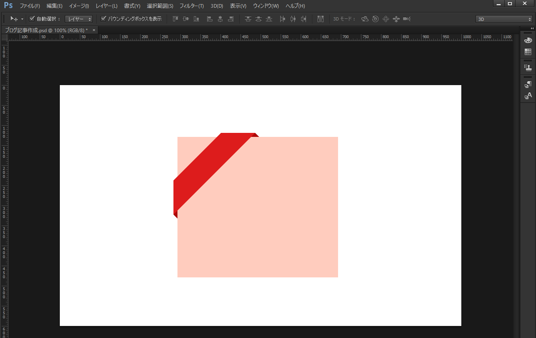Image resolution: width=536 pixels, height=338 pixels.
Task: Open the Paragraph Styles panel icon
Action: coord(528,84)
